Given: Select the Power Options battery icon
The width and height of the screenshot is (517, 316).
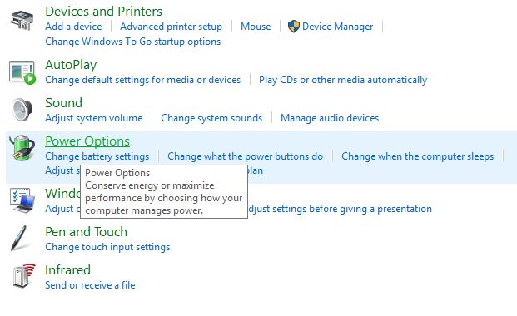Looking at the screenshot, I should 22,148.
